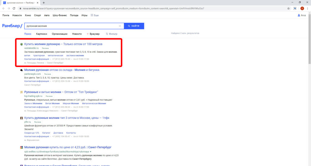Open result Рулонные и витые молнии Топ Трейдинг
311x166 pixels.
[x=61, y=92]
